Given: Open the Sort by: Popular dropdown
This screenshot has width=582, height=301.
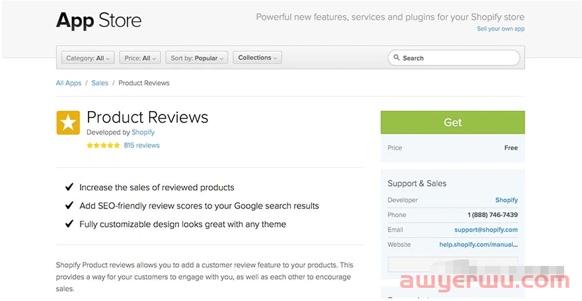Looking at the screenshot, I should pos(197,58).
